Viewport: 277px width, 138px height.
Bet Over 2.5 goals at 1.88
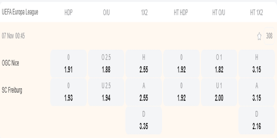[x=106, y=63]
